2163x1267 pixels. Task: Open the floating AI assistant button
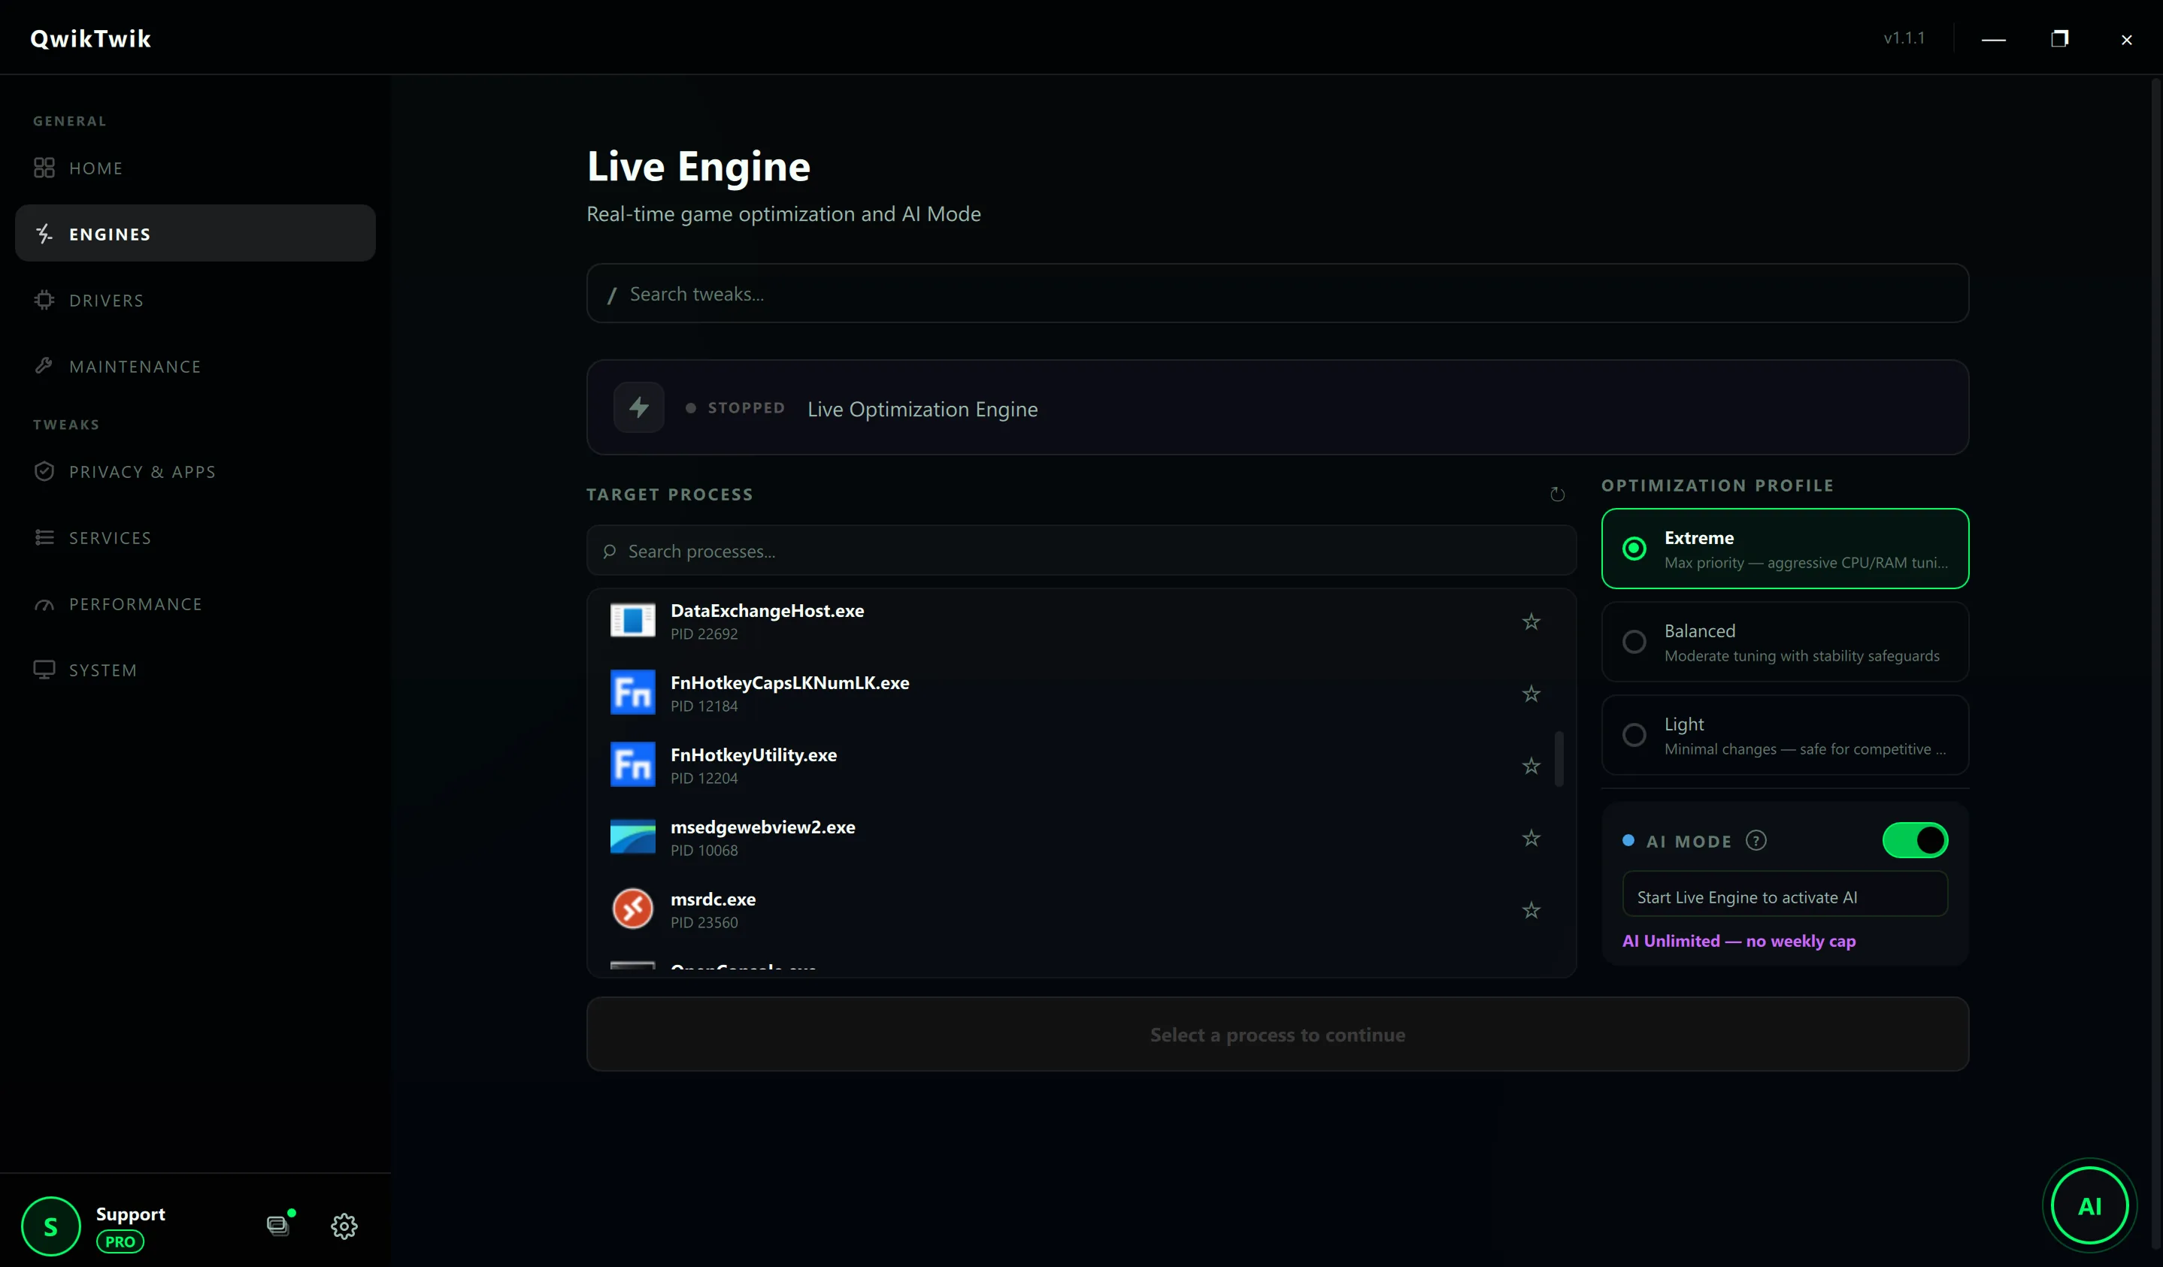(x=2089, y=1206)
